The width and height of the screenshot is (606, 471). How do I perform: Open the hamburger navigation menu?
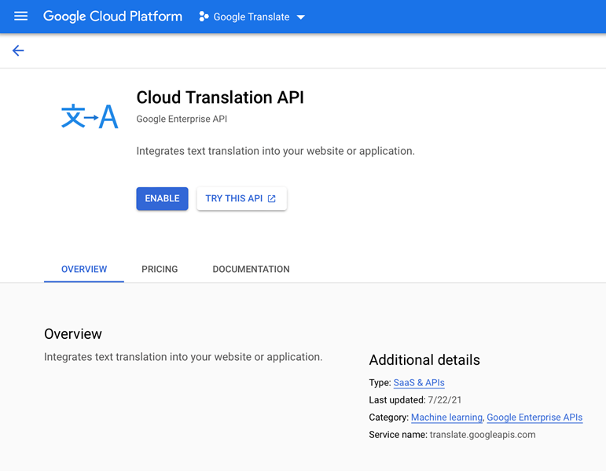coord(21,17)
